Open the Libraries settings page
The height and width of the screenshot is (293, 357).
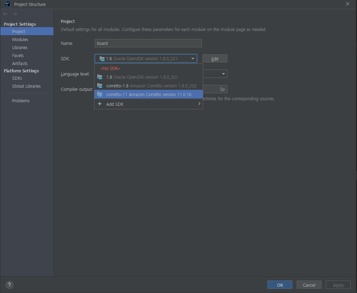tap(27, 47)
